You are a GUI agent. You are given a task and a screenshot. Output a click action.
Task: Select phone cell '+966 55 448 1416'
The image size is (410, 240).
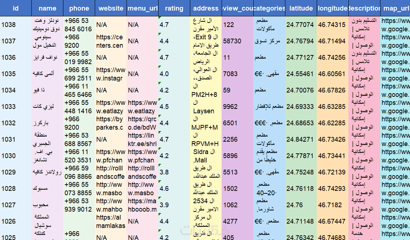79,107
